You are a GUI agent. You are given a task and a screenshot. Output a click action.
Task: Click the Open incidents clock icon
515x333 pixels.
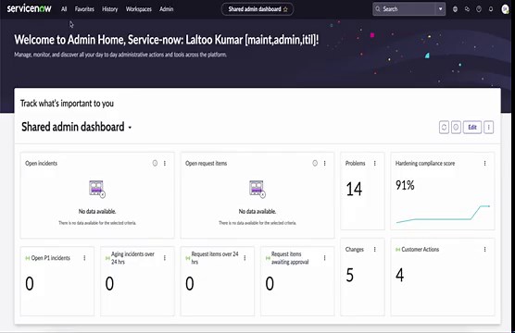pos(155,163)
